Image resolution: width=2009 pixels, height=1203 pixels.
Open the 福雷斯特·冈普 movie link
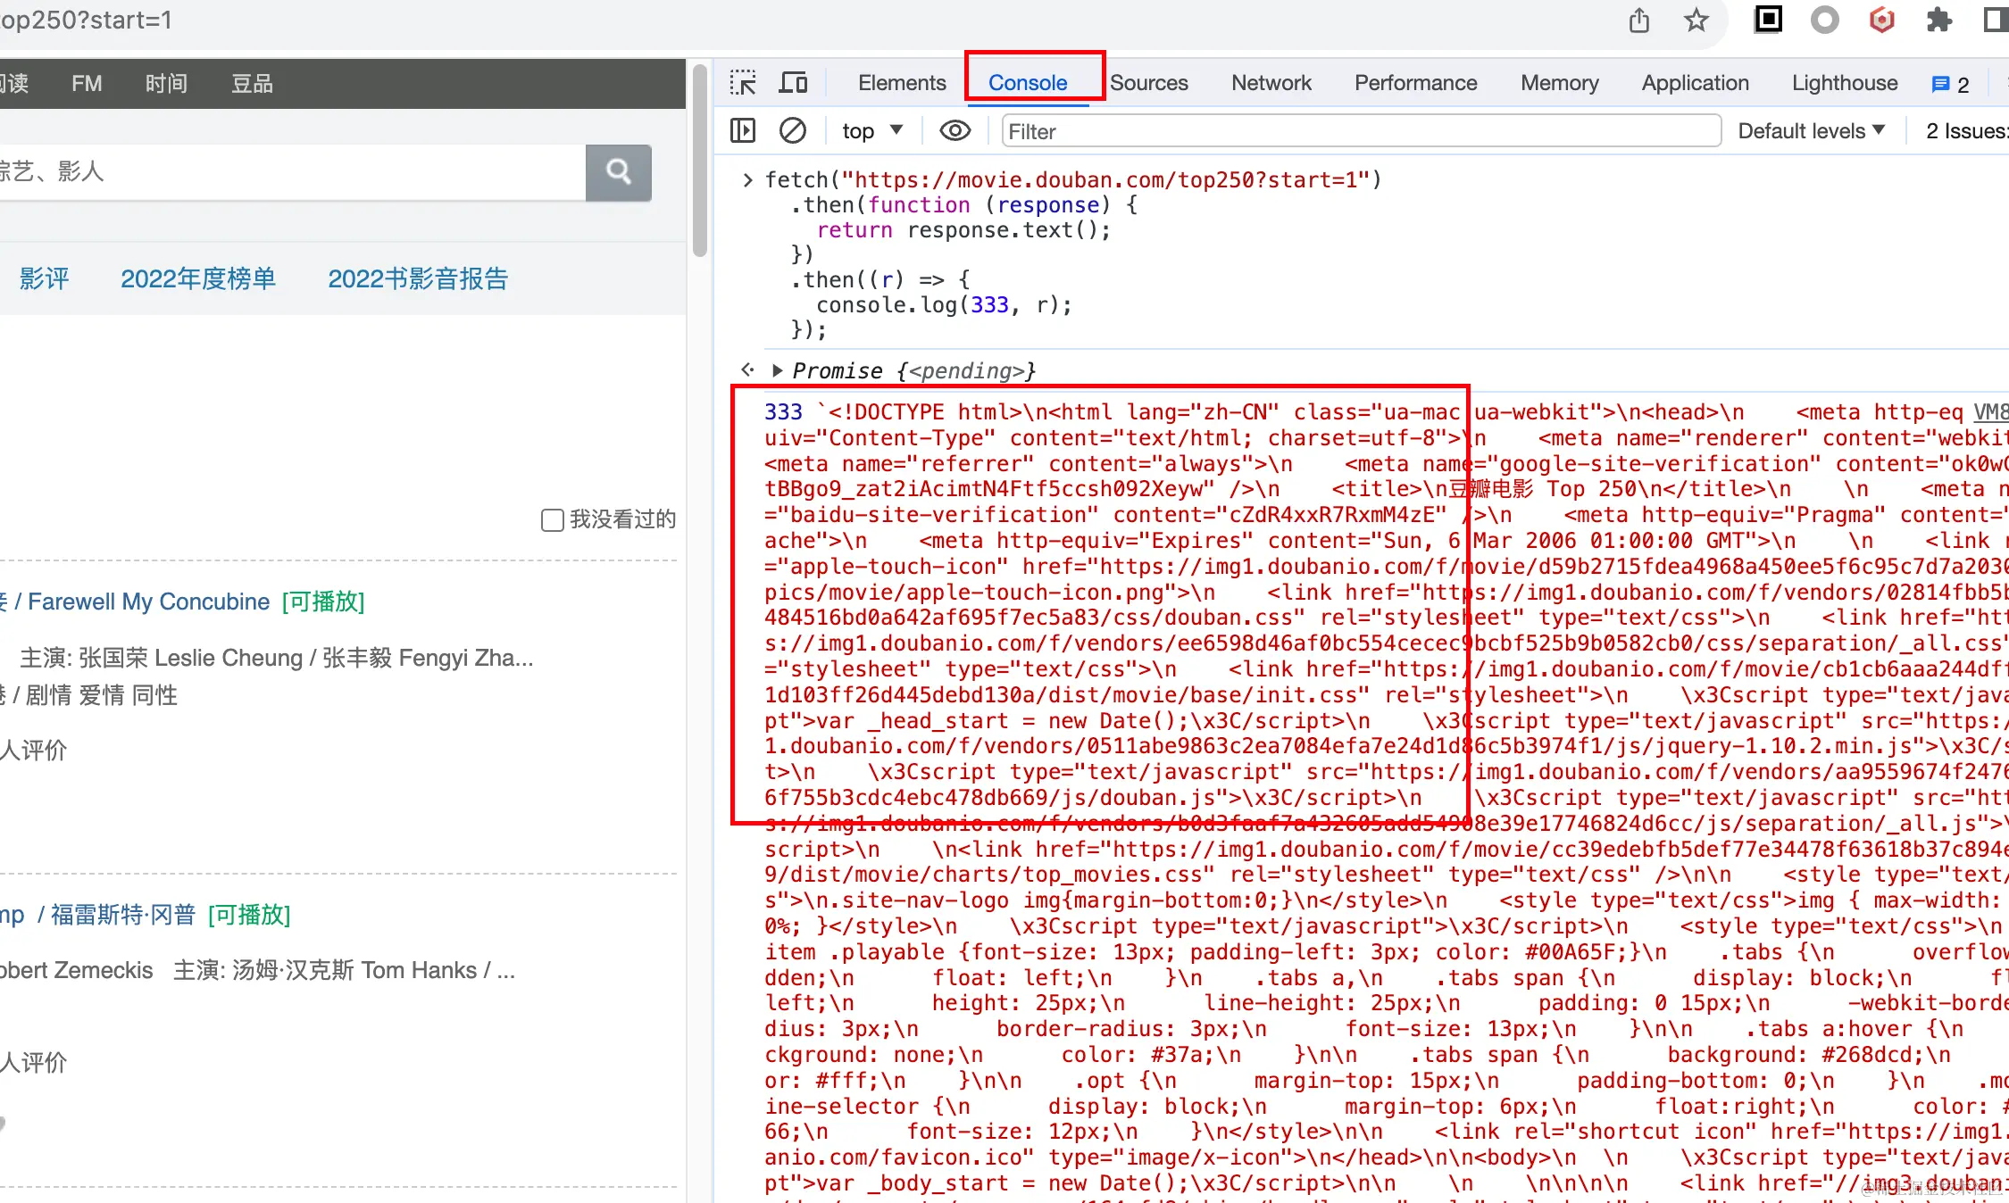pyautogui.click(x=122, y=915)
